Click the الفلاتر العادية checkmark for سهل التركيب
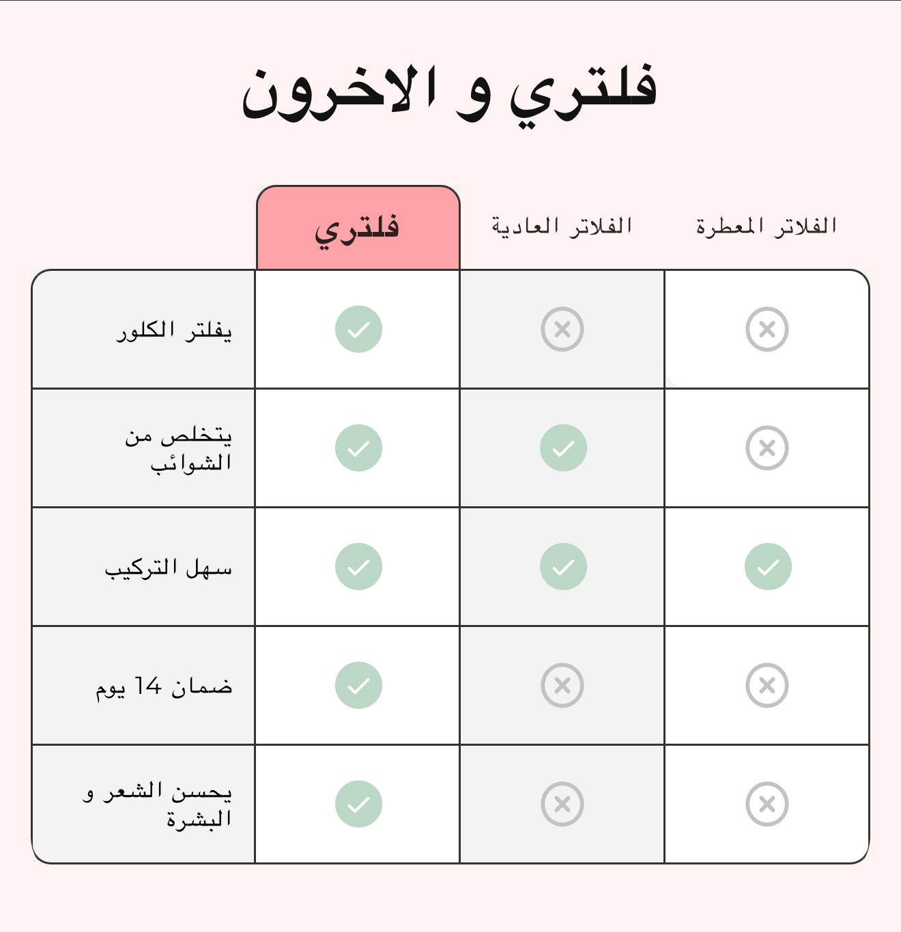Viewport: 901px width, 932px height. pyautogui.click(x=563, y=566)
